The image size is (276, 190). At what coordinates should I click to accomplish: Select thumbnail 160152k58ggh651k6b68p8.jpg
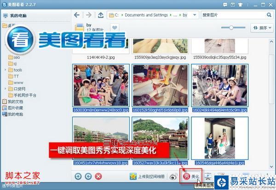pyautogui.click(x=161, y=86)
